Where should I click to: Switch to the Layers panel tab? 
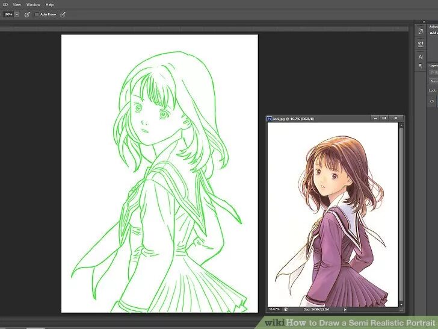coord(434,66)
